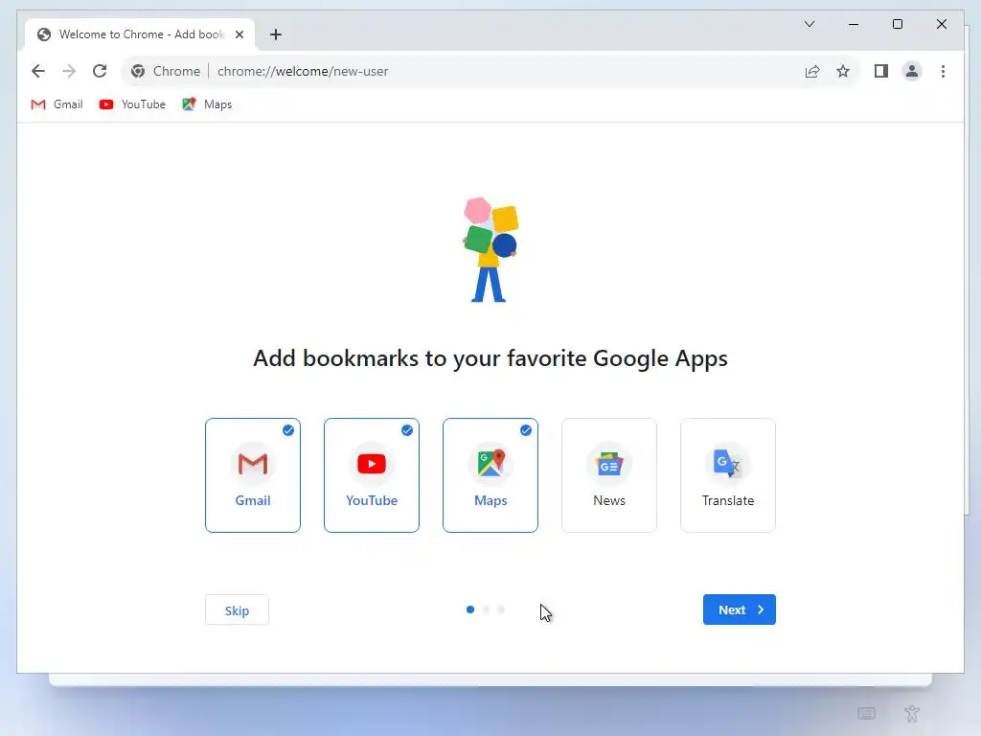Deselect the Gmail app card
The image size is (981, 736).
point(253,475)
